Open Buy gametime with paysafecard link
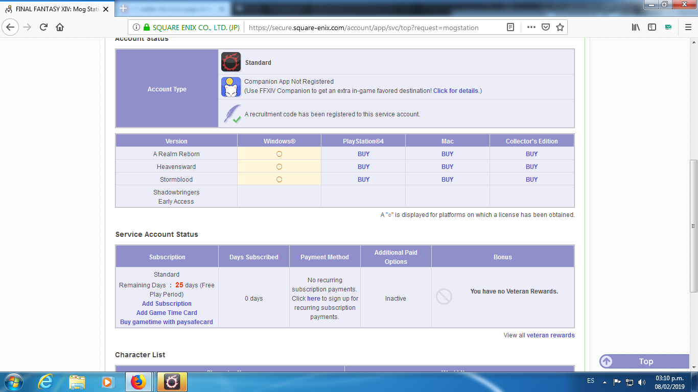This screenshot has width=698, height=392. [x=167, y=322]
